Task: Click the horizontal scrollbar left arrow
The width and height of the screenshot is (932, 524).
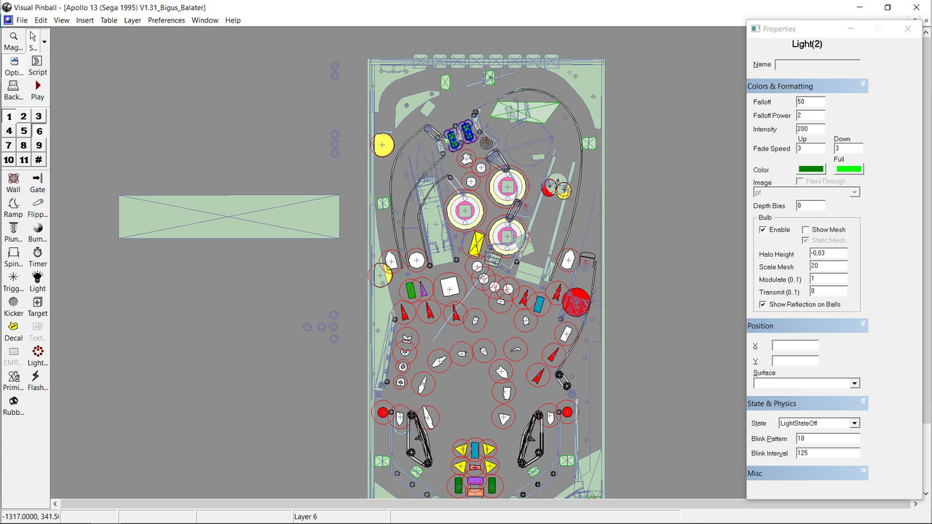Action: [x=55, y=504]
